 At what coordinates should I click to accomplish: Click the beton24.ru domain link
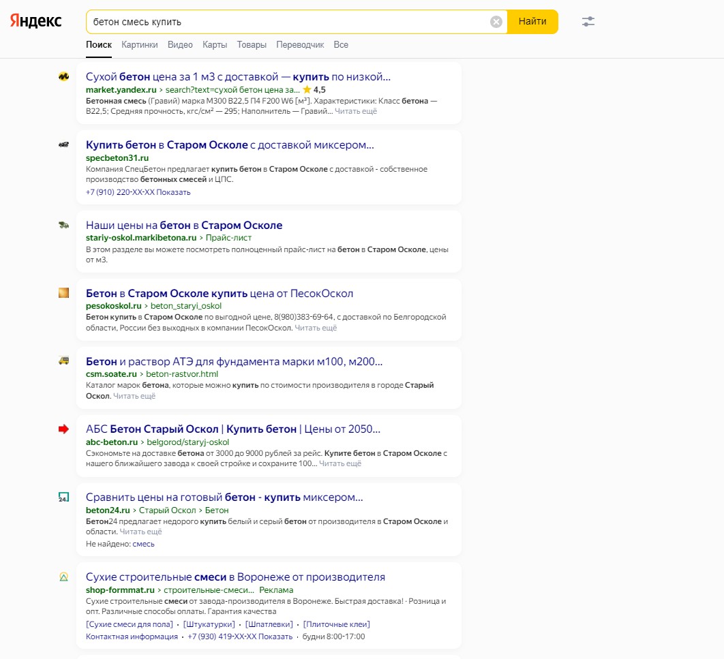[x=108, y=510]
